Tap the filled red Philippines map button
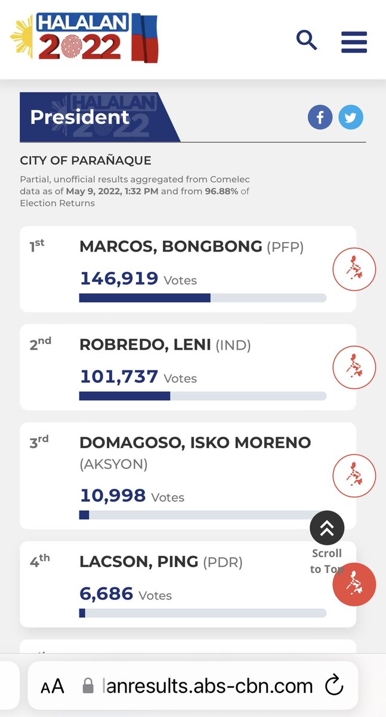 coord(354,584)
